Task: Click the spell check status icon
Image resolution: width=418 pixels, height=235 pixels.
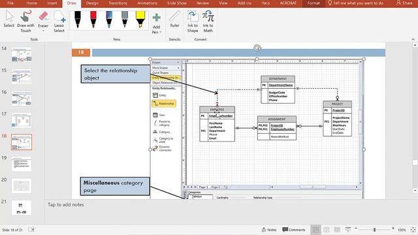Action: (x=31, y=230)
